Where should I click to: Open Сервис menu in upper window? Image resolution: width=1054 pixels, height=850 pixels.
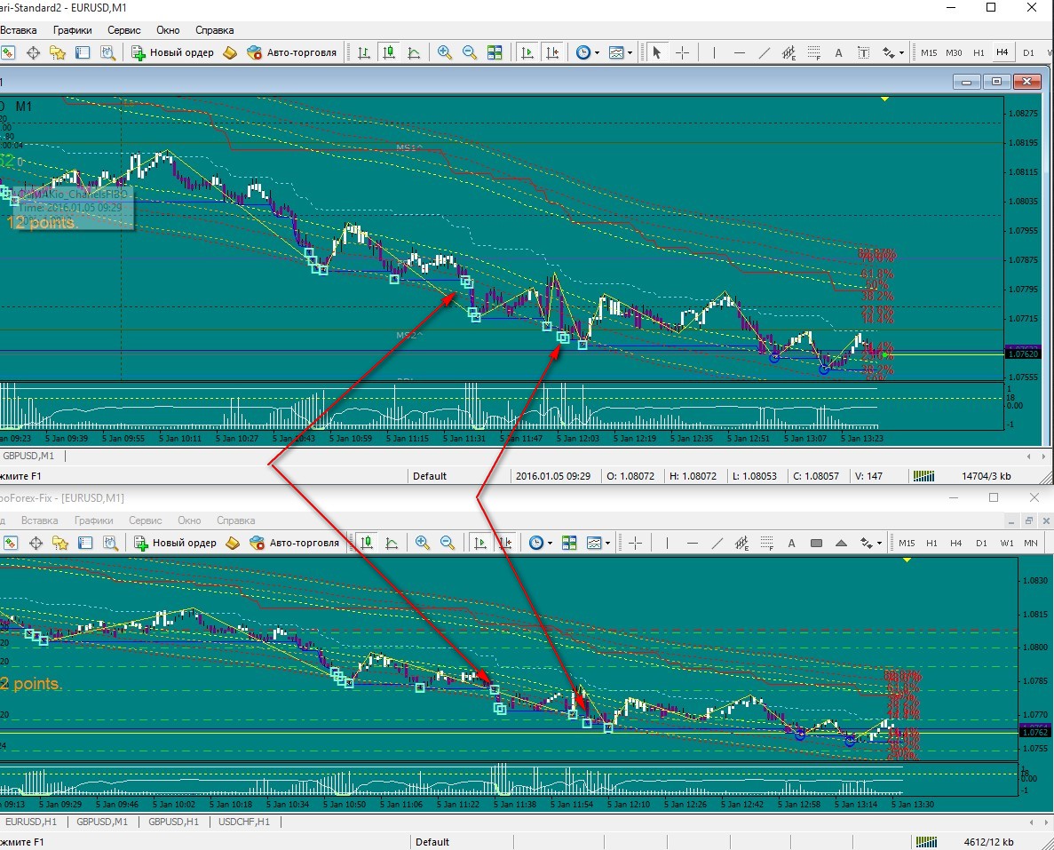pos(124,30)
